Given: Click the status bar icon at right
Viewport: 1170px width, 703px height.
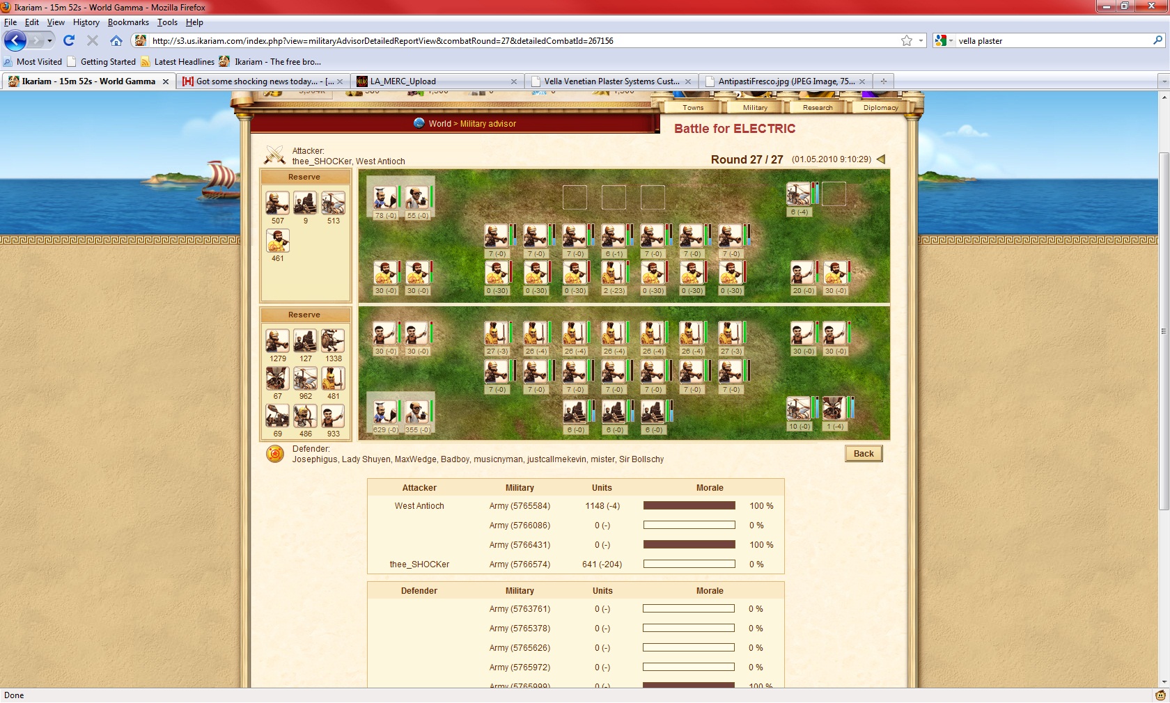Looking at the screenshot, I should (1160, 695).
